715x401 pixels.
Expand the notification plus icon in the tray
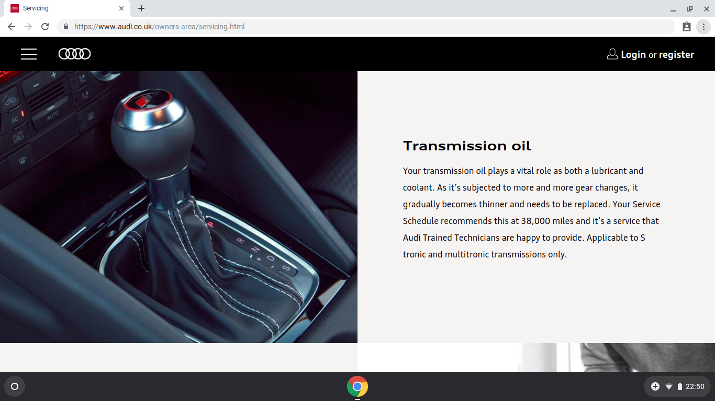(x=655, y=386)
